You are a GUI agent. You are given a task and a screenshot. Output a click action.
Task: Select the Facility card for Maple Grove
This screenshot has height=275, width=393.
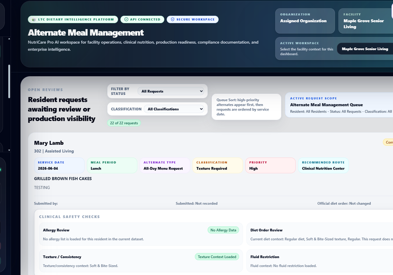365,21
